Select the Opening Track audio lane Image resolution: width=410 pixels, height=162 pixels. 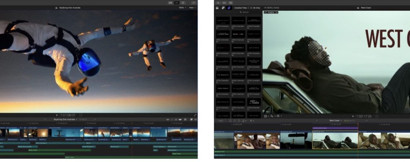pos(312,151)
